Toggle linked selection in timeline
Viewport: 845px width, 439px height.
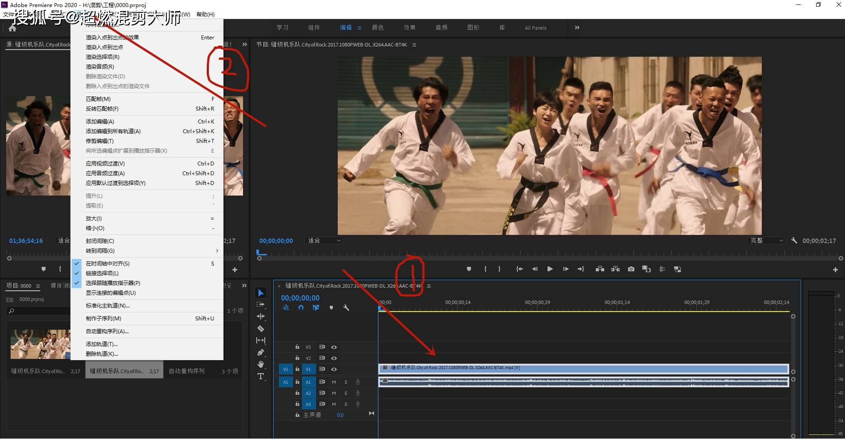click(x=316, y=308)
